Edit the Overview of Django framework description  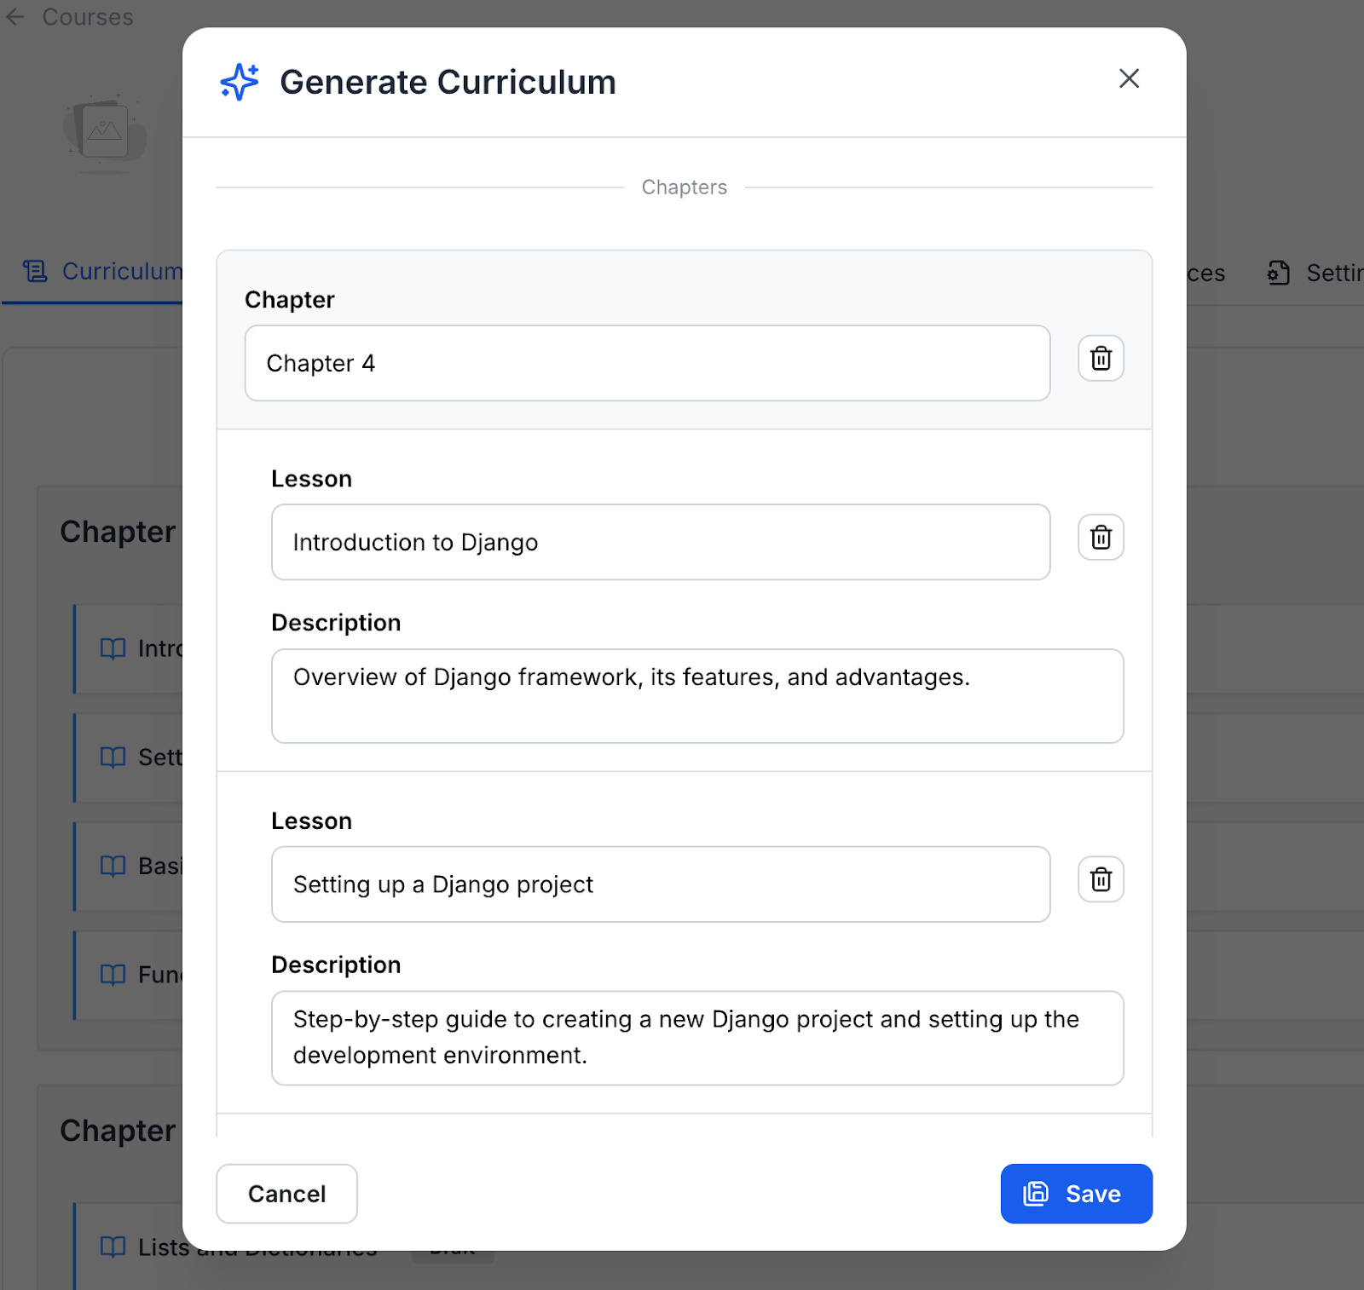(697, 696)
